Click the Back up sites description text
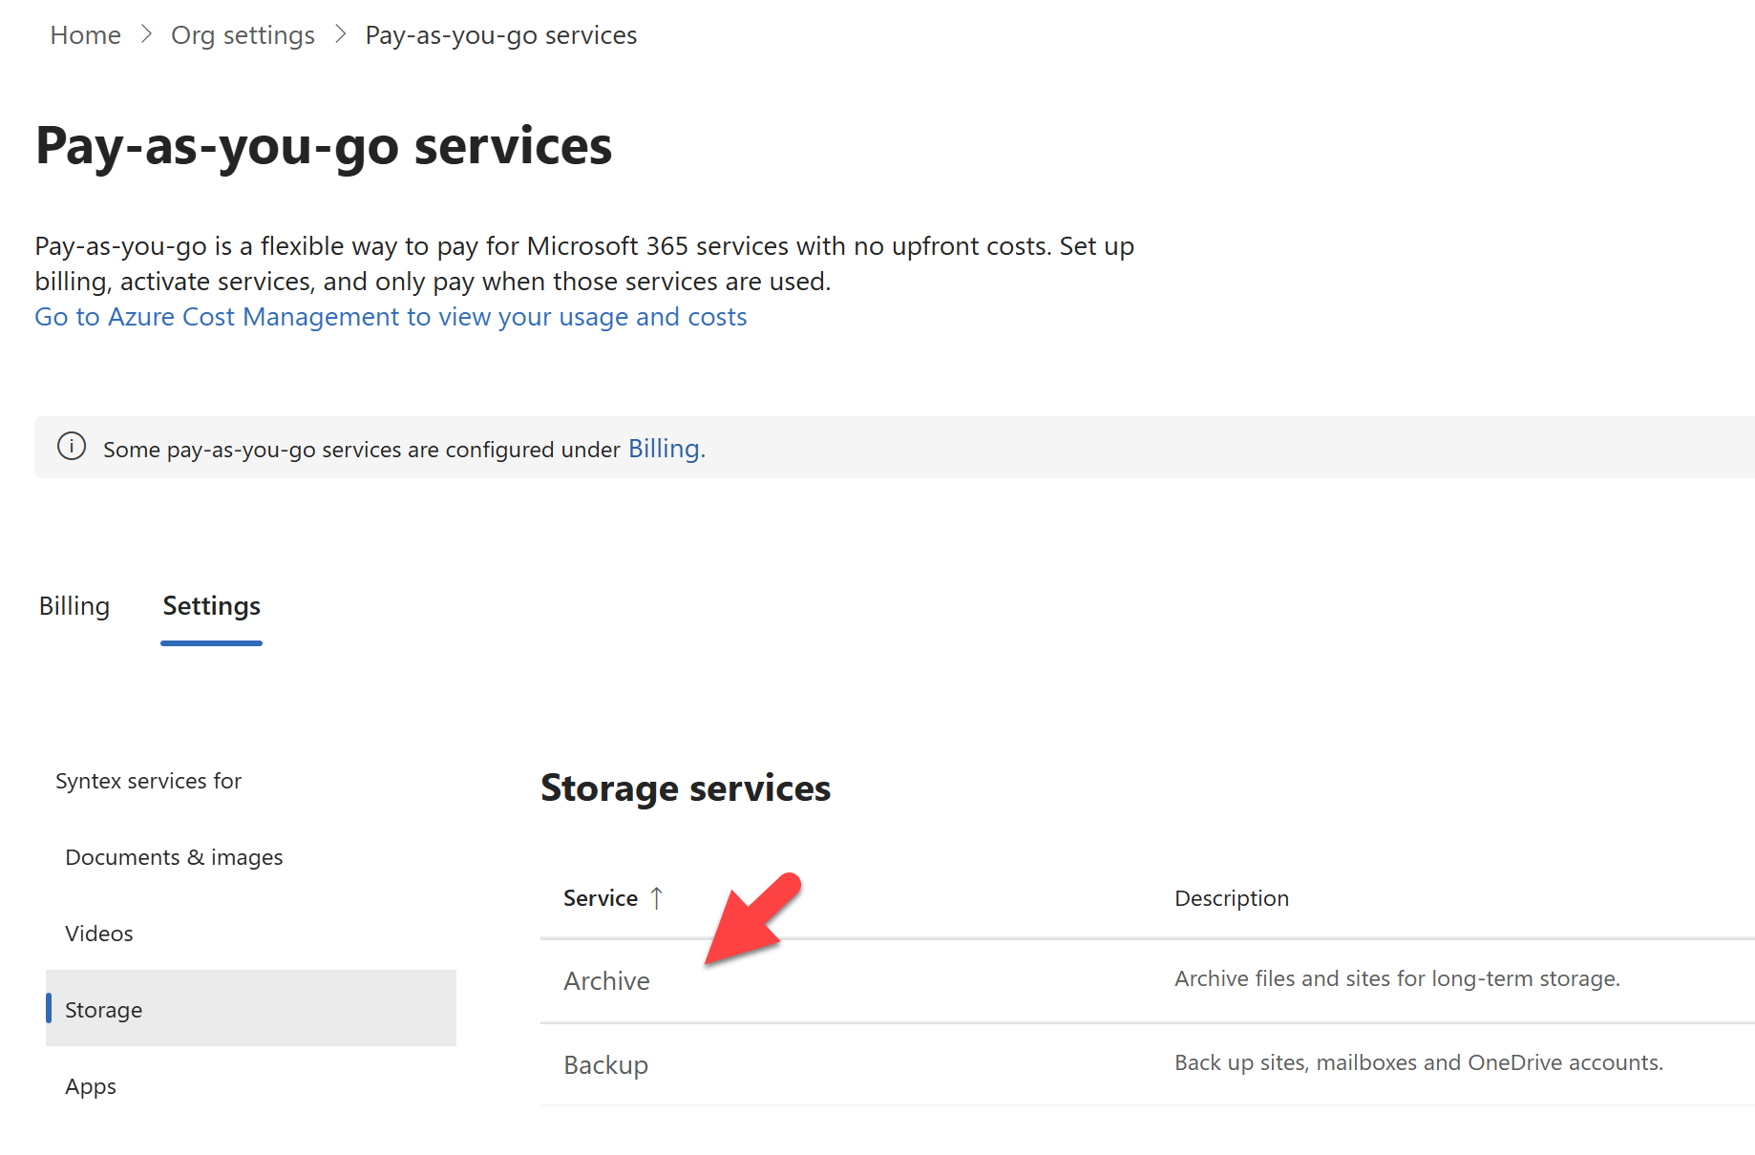The image size is (1755, 1155). coord(1419,1062)
